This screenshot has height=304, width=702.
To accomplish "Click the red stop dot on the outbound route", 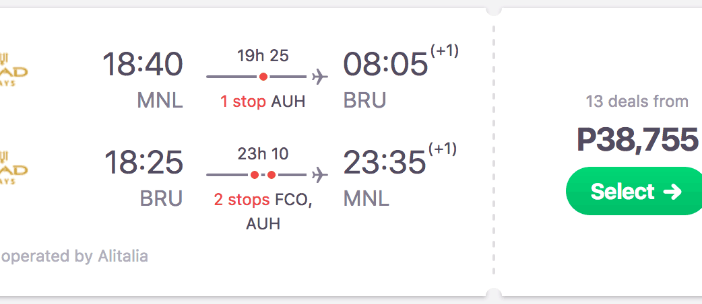I will point(263,77).
